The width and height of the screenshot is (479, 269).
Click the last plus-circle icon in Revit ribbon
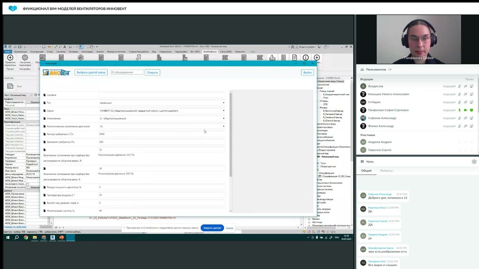coord(317,58)
